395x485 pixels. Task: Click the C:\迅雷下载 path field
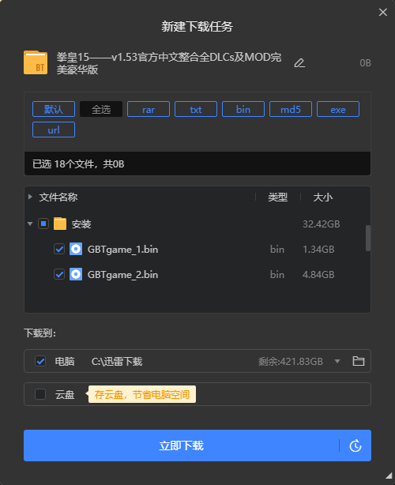(x=117, y=361)
